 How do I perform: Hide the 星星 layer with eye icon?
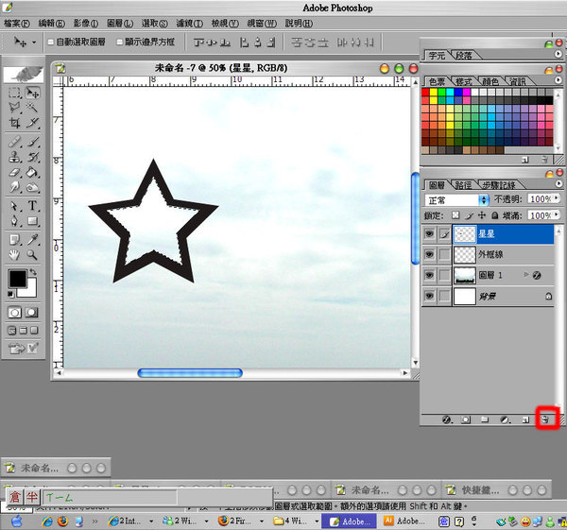pyautogui.click(x=430, y=232)
